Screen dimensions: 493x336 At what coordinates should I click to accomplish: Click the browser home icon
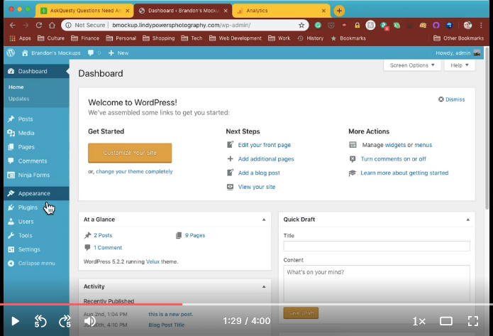52,25
